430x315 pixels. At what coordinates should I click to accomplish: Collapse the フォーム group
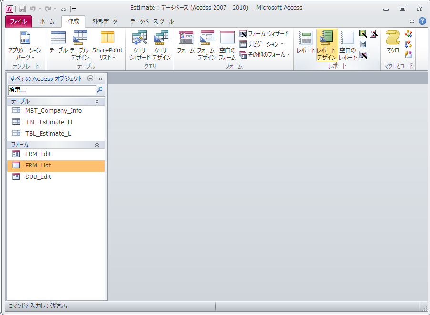[x=97, y=145]
